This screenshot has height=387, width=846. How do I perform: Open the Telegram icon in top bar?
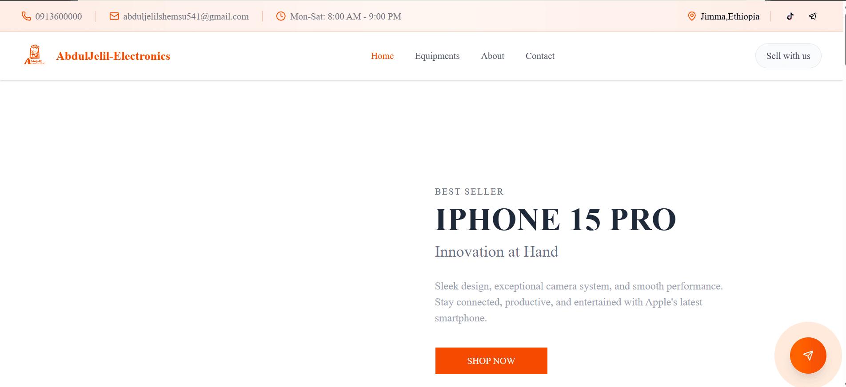tap(813, 16)
